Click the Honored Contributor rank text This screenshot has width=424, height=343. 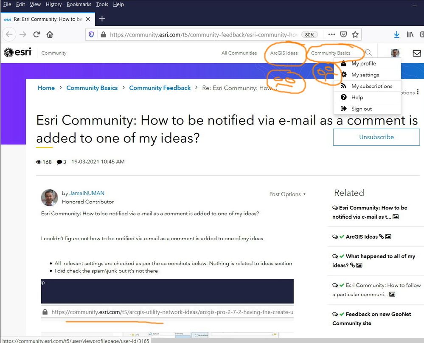coord(88,202)
